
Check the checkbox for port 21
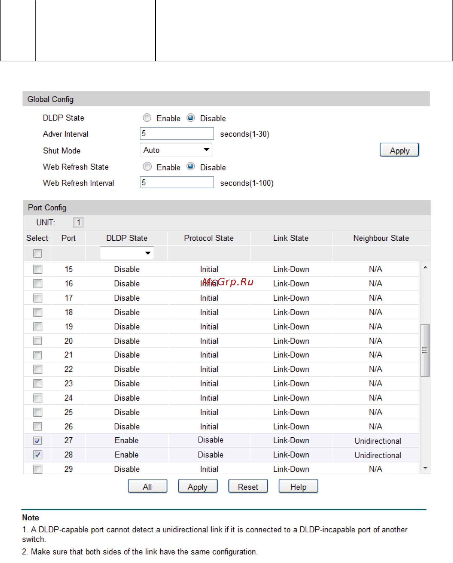coord(38,355)
